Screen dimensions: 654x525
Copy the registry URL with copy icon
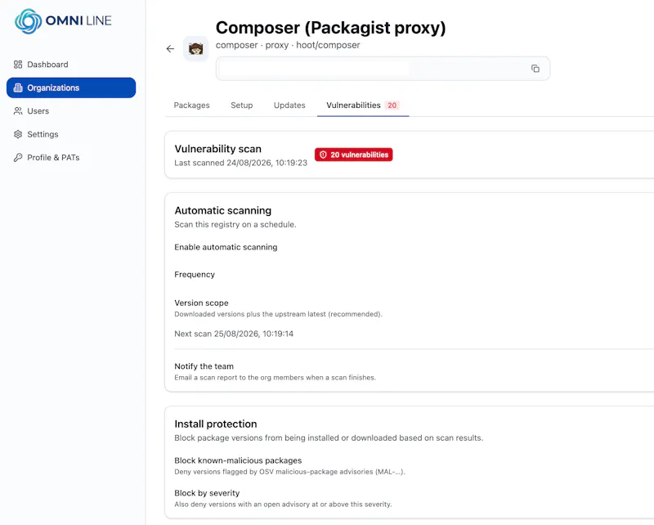[x=535, y=69]
